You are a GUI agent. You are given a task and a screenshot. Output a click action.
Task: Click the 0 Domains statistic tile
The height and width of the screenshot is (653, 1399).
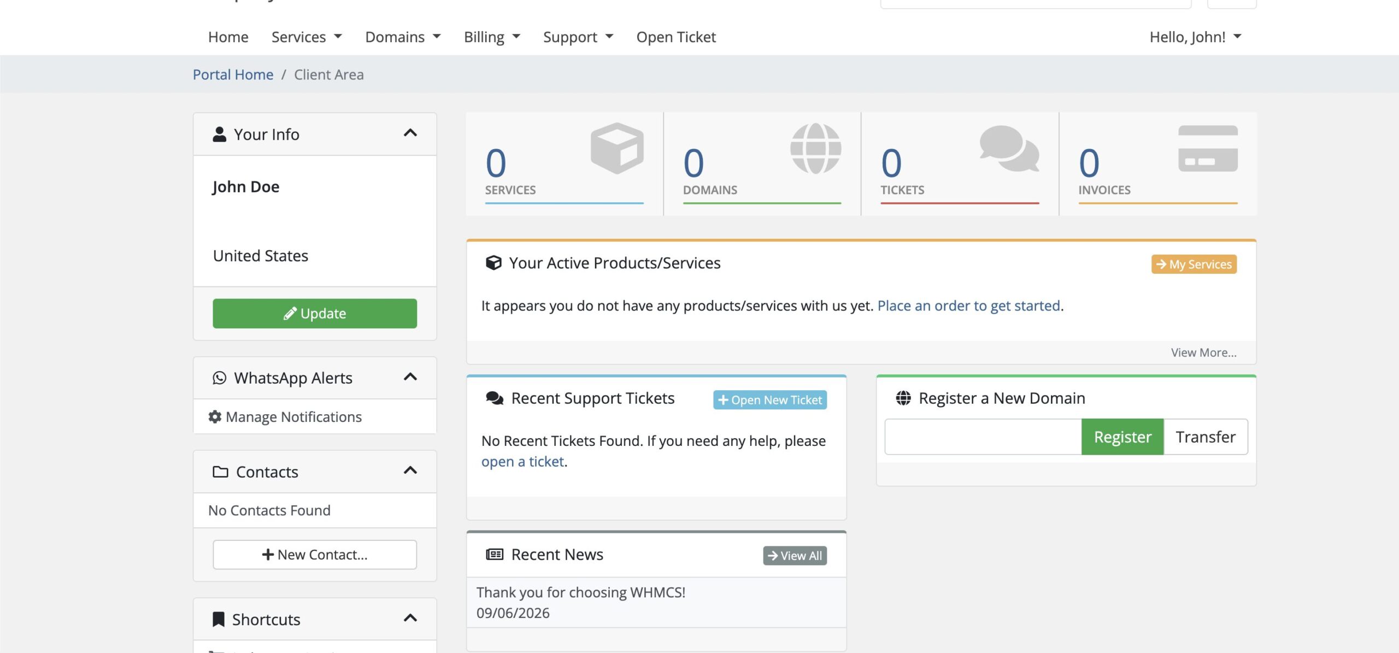point(762,164)
